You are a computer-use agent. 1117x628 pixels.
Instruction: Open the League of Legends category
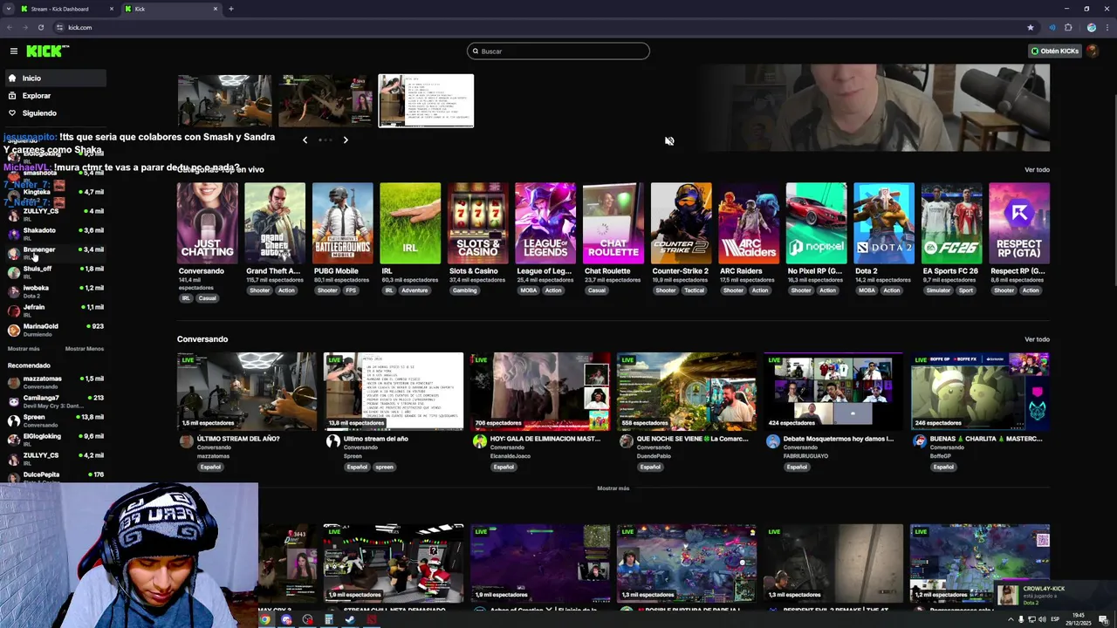(x=545, y=223)
